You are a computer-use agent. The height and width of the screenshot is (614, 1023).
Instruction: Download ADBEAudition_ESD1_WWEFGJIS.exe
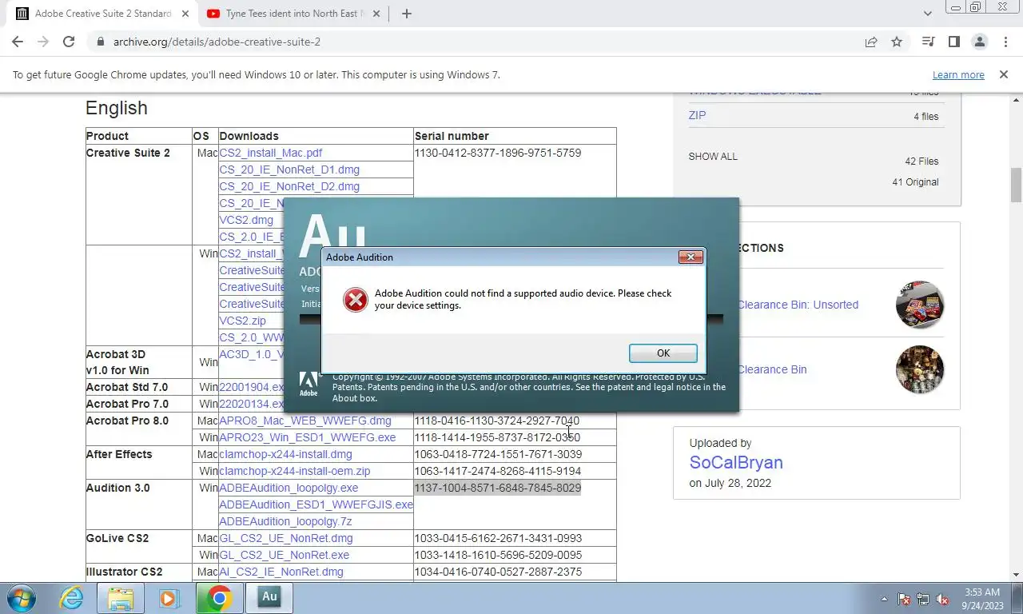[x=316, y=504]
